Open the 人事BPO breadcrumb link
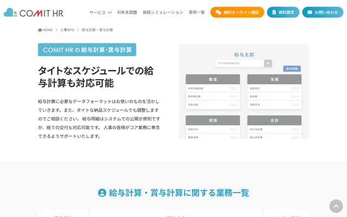Screen dimensions: 347x217 (x=67, y=30)
